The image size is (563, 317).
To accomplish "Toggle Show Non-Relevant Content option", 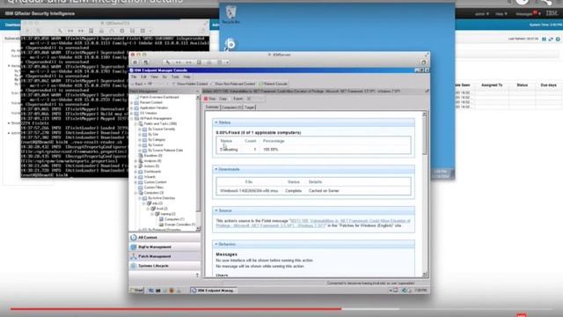I will [232, 84].
